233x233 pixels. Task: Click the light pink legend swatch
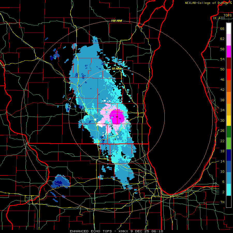pos(229,40)
